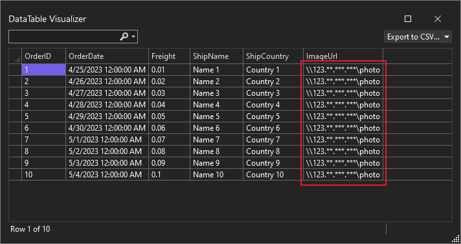This screenshot has height=244, width=461.
Task: Click the Freight column header
Action: coord(170,56)
